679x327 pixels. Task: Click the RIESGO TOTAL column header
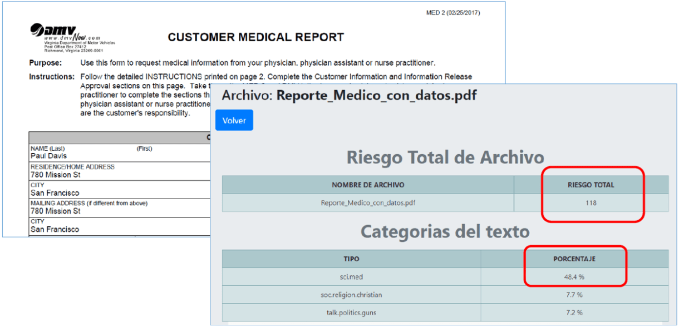[x=591, y=185]
